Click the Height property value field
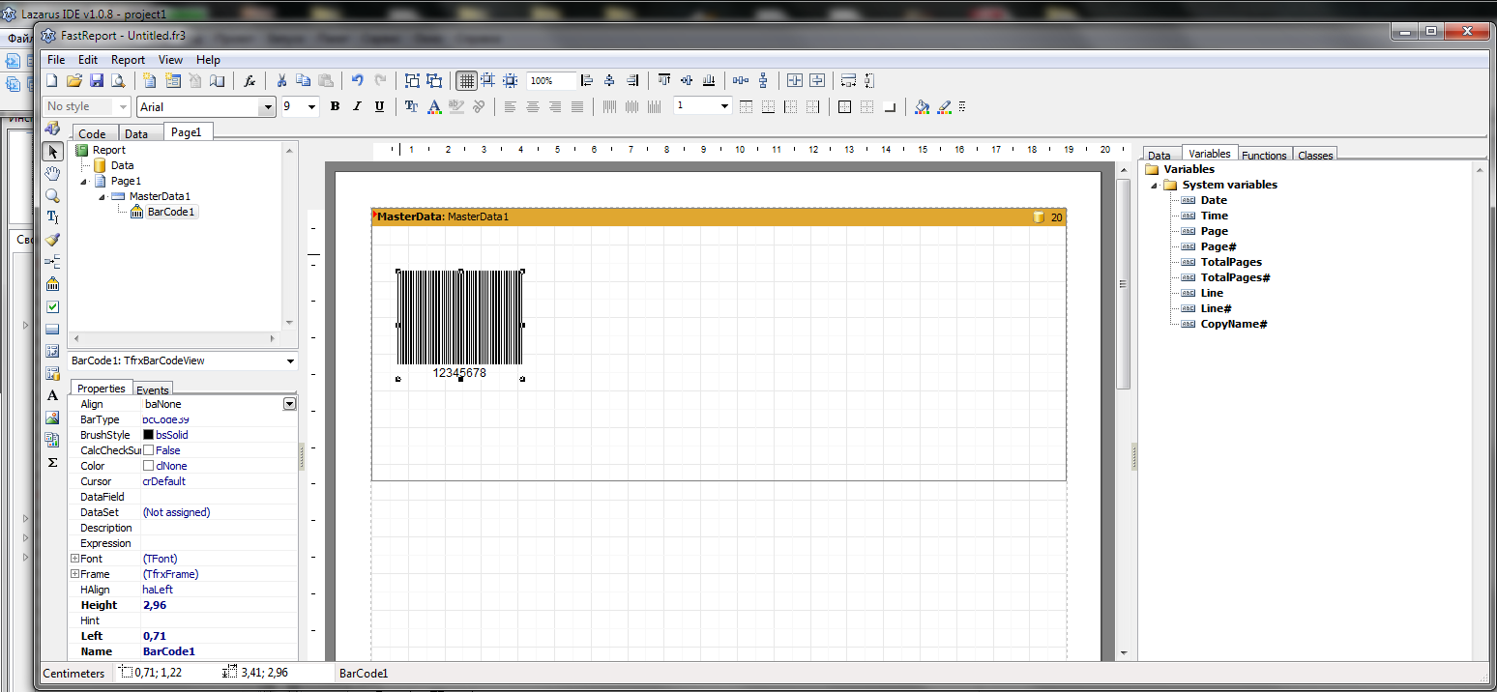 point(219,605)
